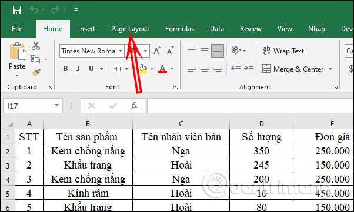Screen dimensions: 354x212
Task: Open the Data tab
Action: [x=217, y=29]
